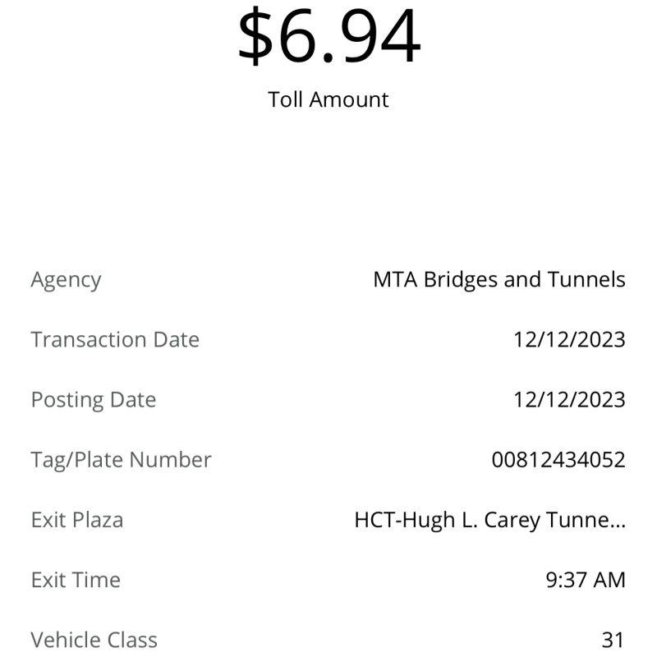Screen dimensions: 657x657
Task: Click the Posting Date label
Action: point(94,400)
